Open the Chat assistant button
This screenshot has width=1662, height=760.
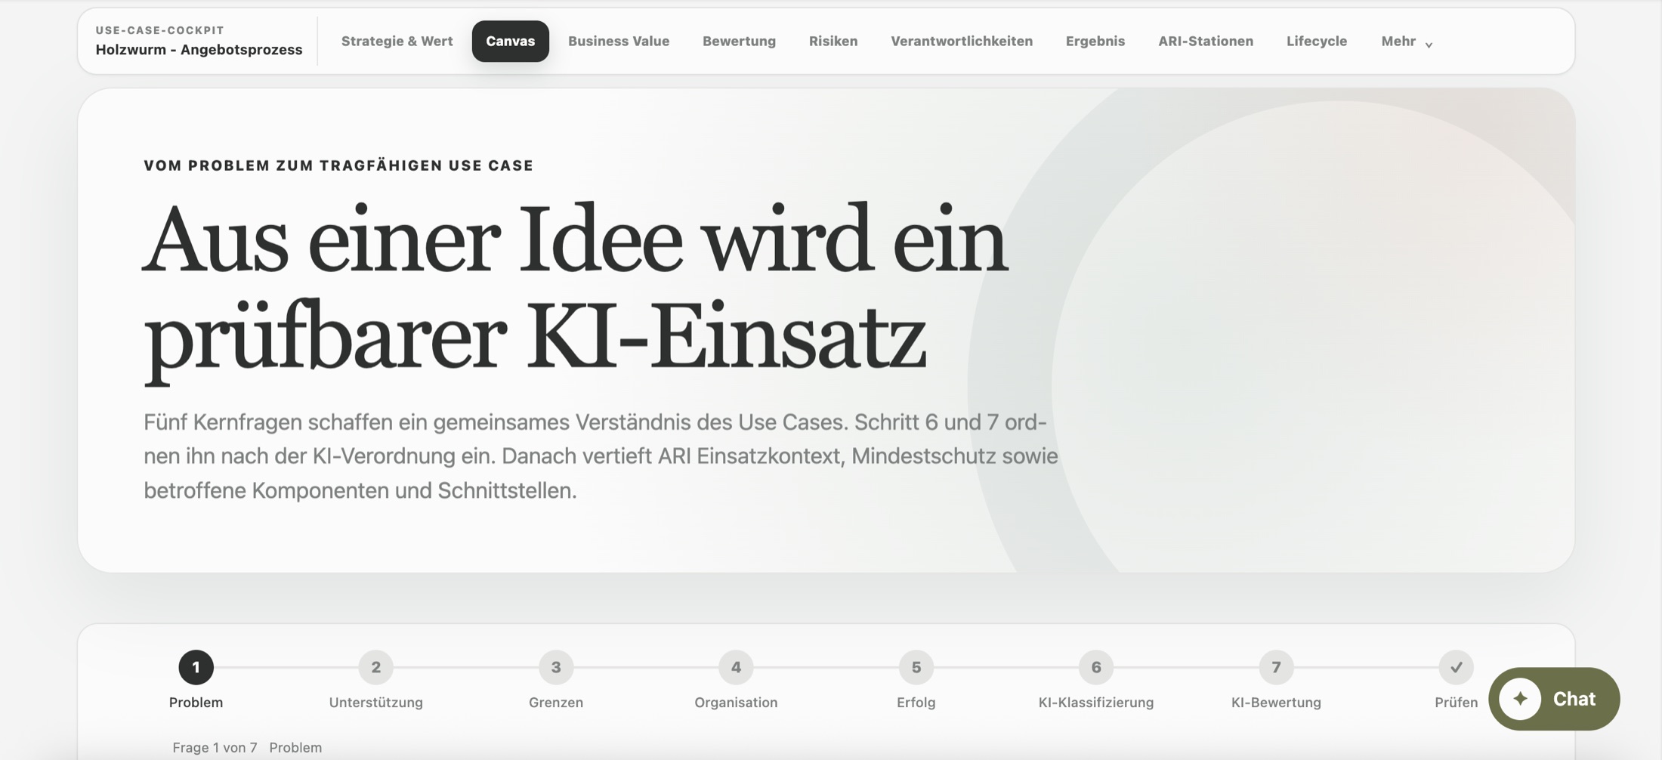coord(1554,699)
